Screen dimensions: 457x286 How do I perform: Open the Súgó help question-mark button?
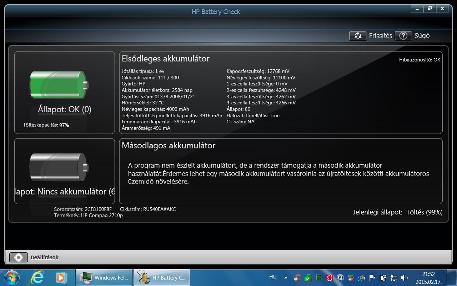403,36
